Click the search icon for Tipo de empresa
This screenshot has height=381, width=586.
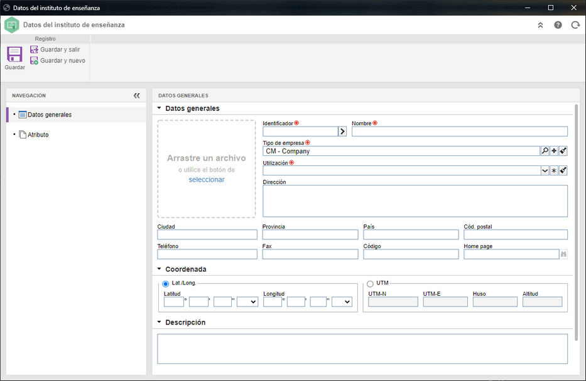pos(545,151)
